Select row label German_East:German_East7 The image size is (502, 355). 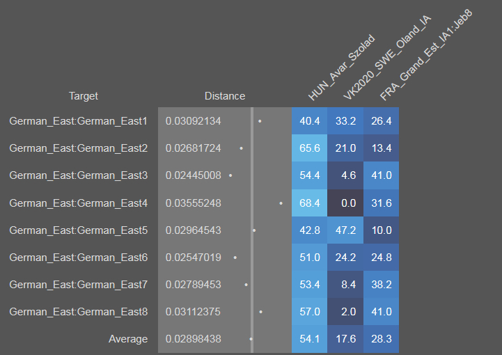[x=78, y=285]
